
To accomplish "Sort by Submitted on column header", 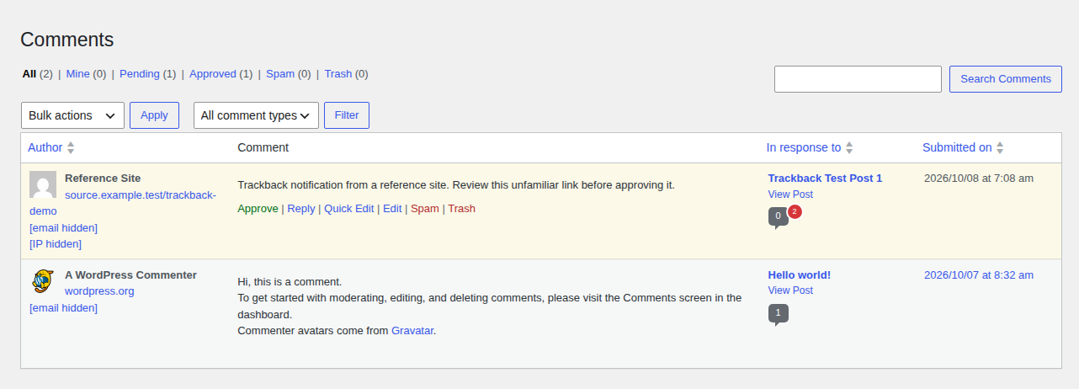I will [957, 147].
